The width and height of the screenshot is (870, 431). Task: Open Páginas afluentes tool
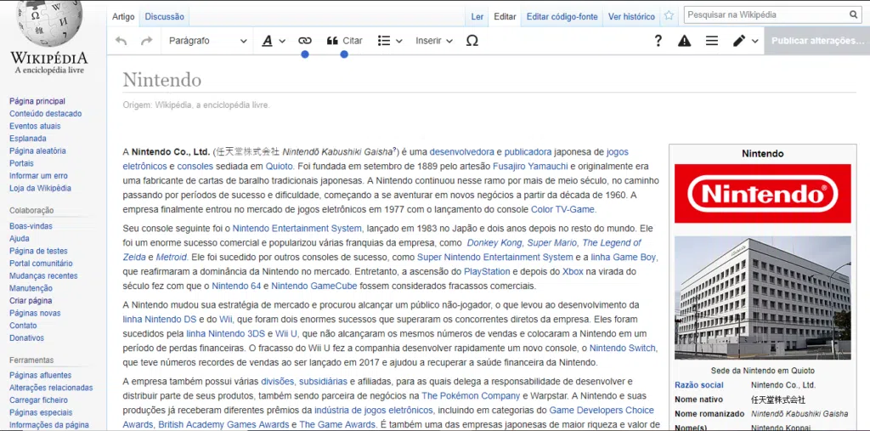[x=40, y=375]
